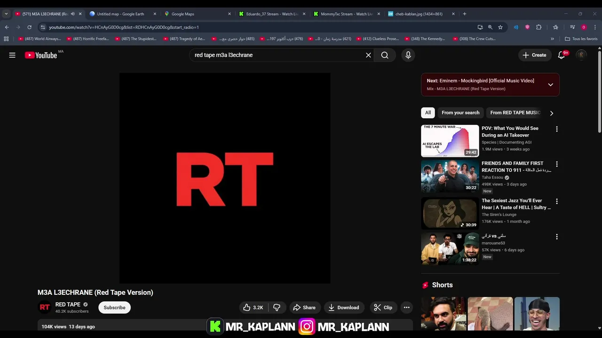602x338 pixels.
Task: Switch to the 'MommyTxc Stream' tab
Action: [x=347, y=14]
